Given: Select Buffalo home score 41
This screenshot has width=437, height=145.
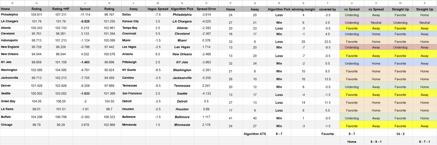Looking at the screenshot, I should pos(231,118).
